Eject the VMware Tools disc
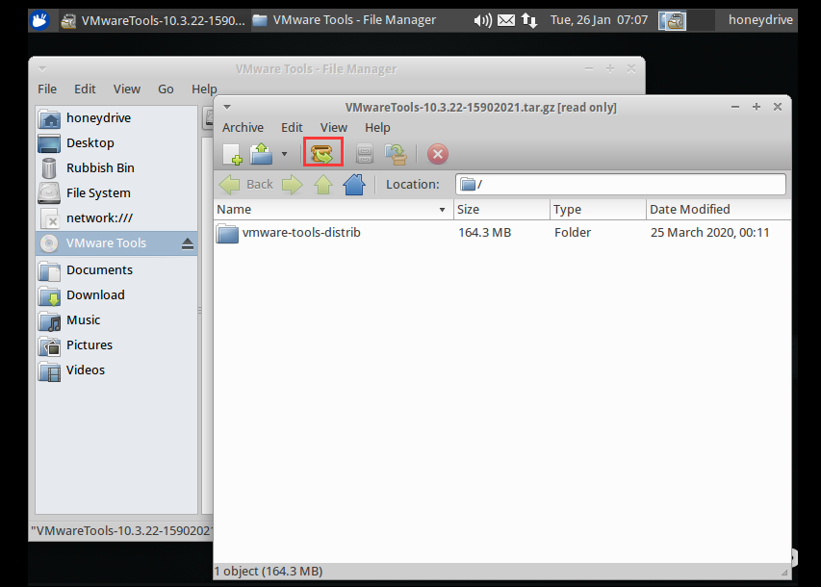Image resolution: width=821 pixels, height=587 pixels. pos(188,244)
